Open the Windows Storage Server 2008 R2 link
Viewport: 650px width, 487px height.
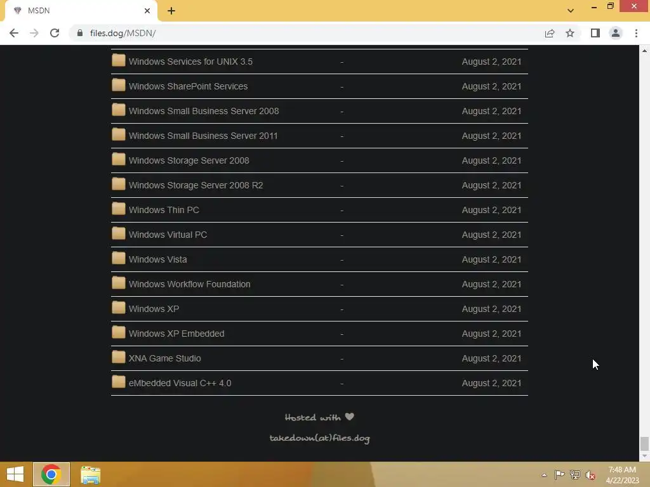[196, 185]
